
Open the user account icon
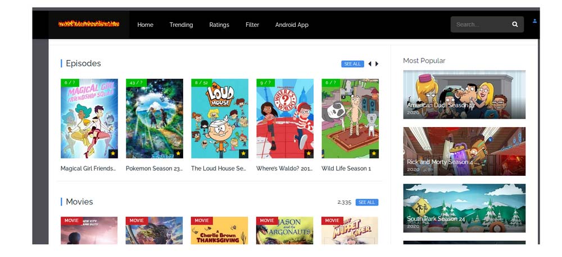pyautogui.click(x=535, y=21)
